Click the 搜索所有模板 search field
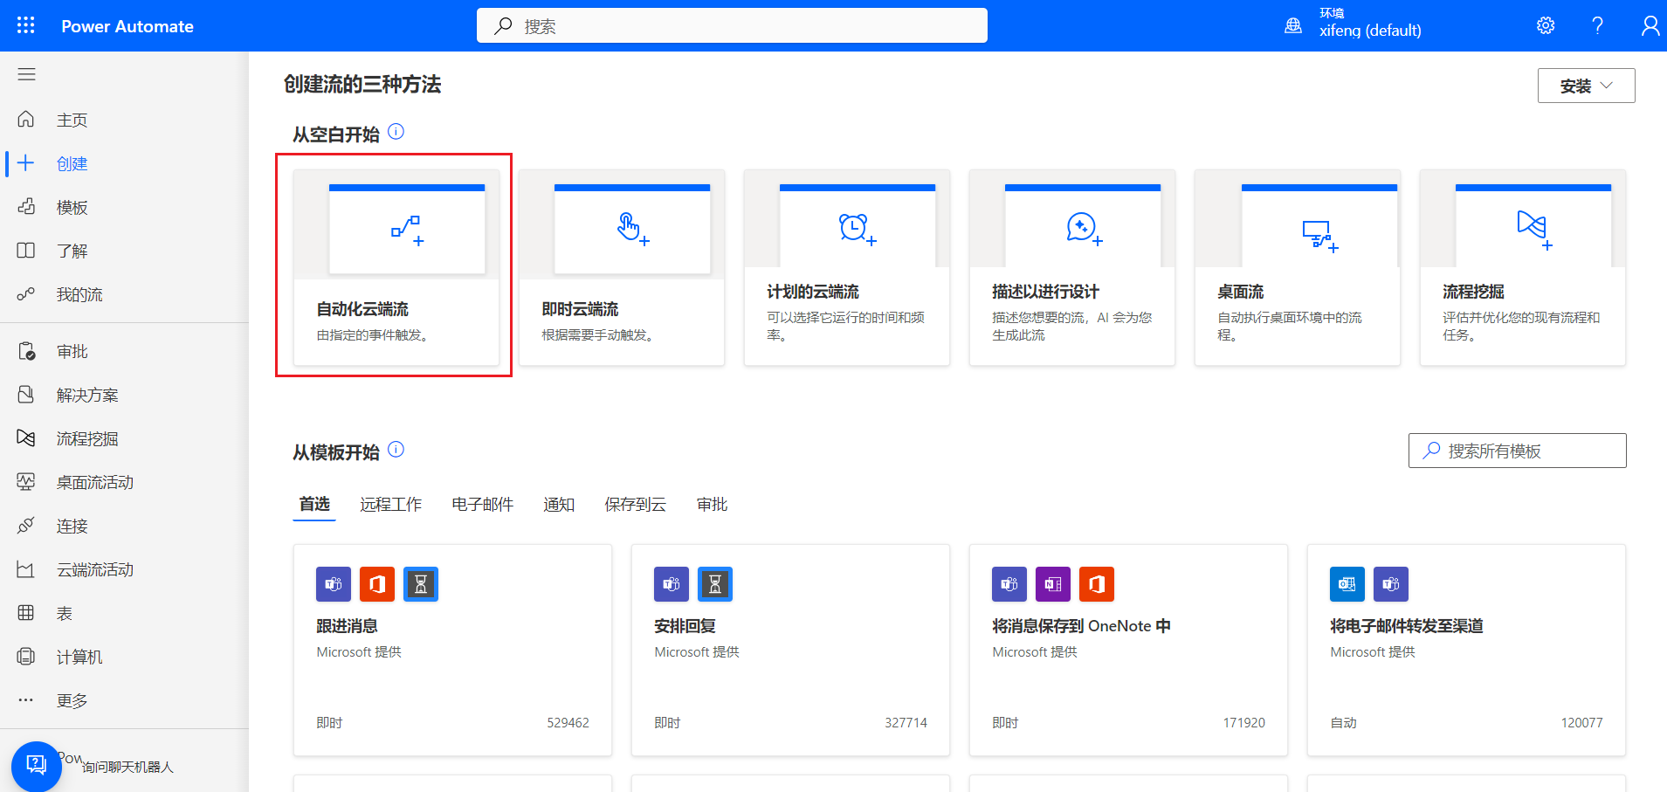Image resolution: width=1667 pixels, height=792 pixels. pyautogui.click(x=1517, y=451)
